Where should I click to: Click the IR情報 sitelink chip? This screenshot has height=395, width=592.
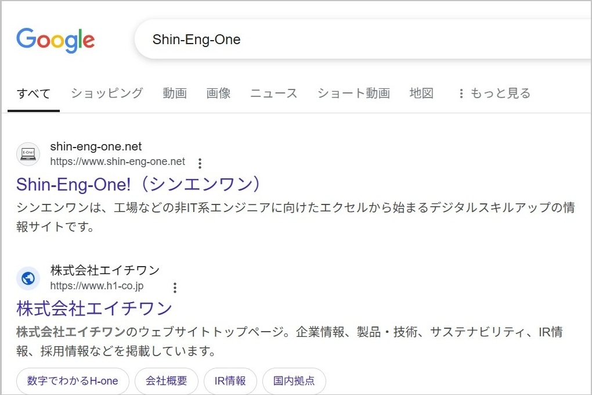(x=230, y=380)
